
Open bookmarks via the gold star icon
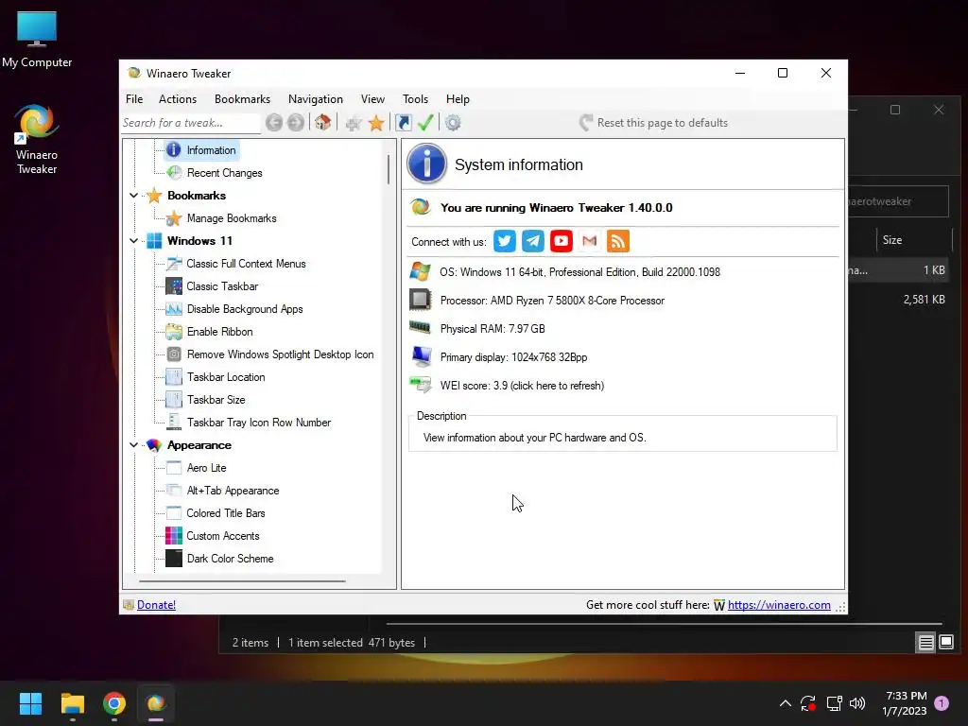(376, 123)
